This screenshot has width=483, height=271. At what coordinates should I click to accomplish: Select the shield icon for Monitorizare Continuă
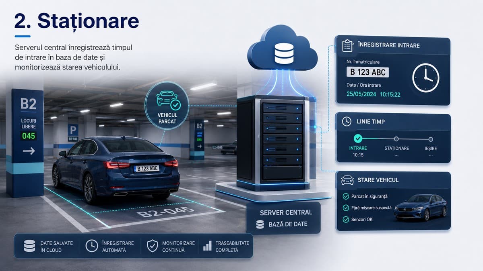tap(152, 246)
